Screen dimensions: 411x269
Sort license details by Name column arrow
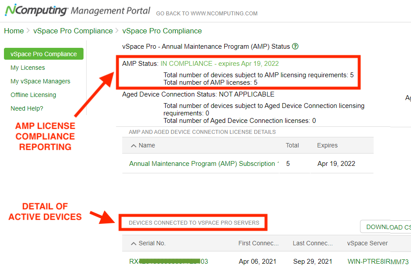[x=134, y=146]
